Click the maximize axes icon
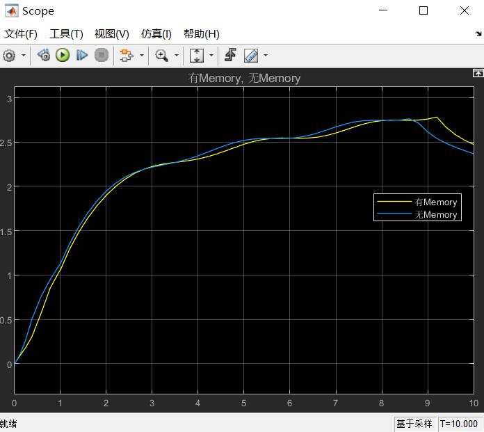The height and width of the screenshot is (432, 484). tap(478, 73)
